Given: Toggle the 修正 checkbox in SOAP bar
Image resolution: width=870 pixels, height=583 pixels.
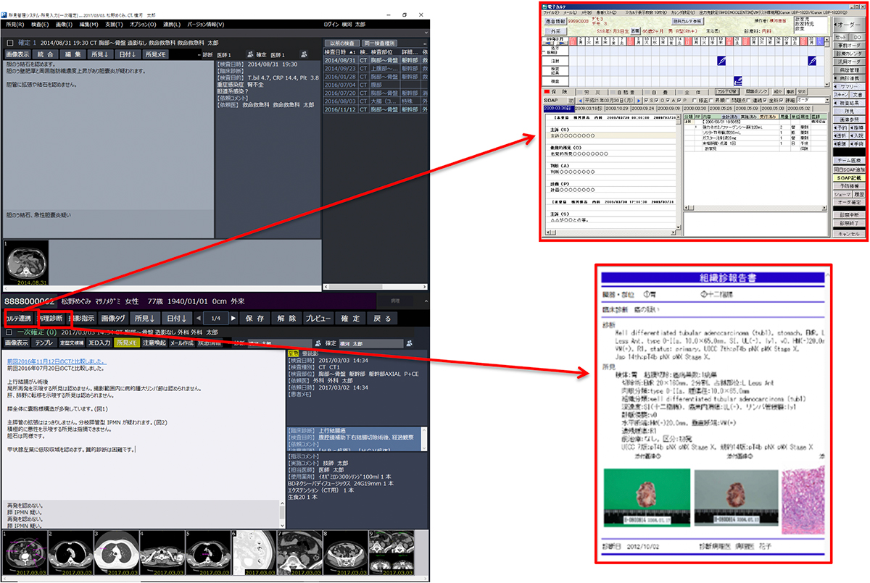Looking at the screenshot, I should pos(695,100).
